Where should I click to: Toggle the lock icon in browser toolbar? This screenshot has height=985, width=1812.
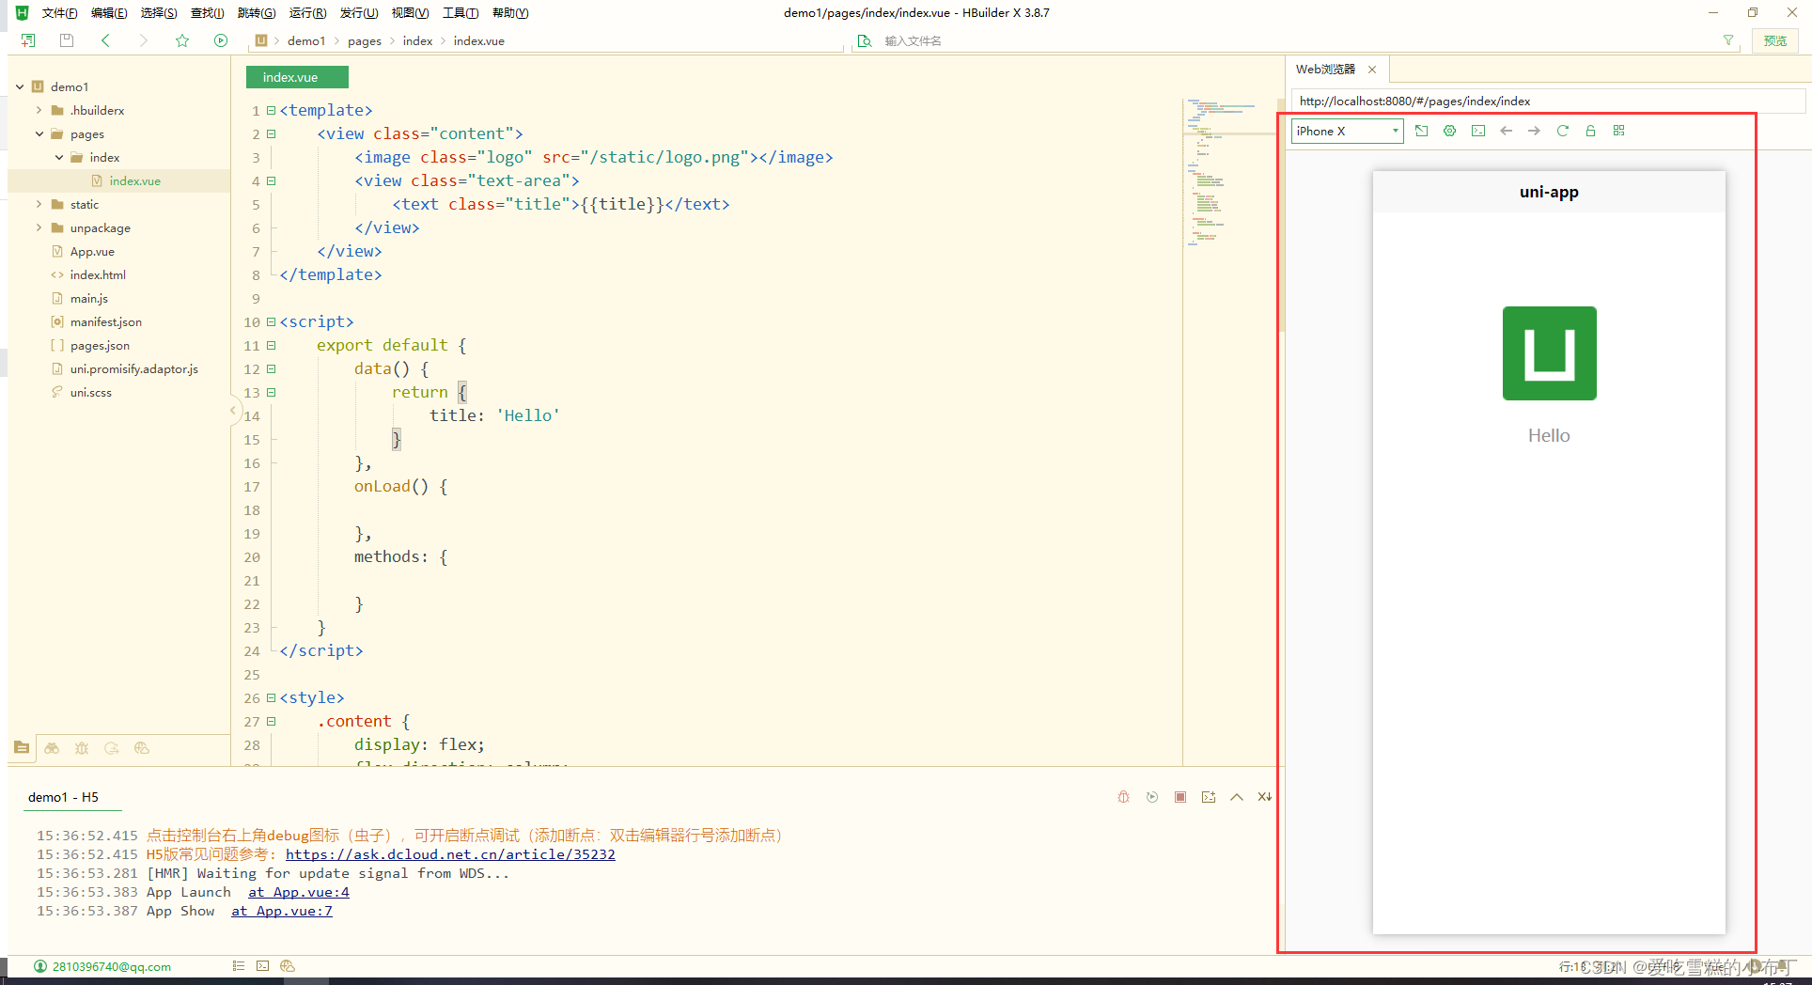(x=1590, y=131)
